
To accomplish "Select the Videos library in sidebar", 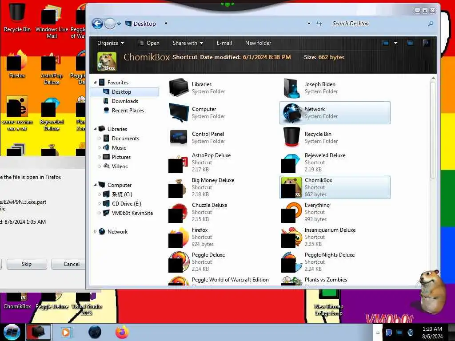I will (x=120, y=166).
